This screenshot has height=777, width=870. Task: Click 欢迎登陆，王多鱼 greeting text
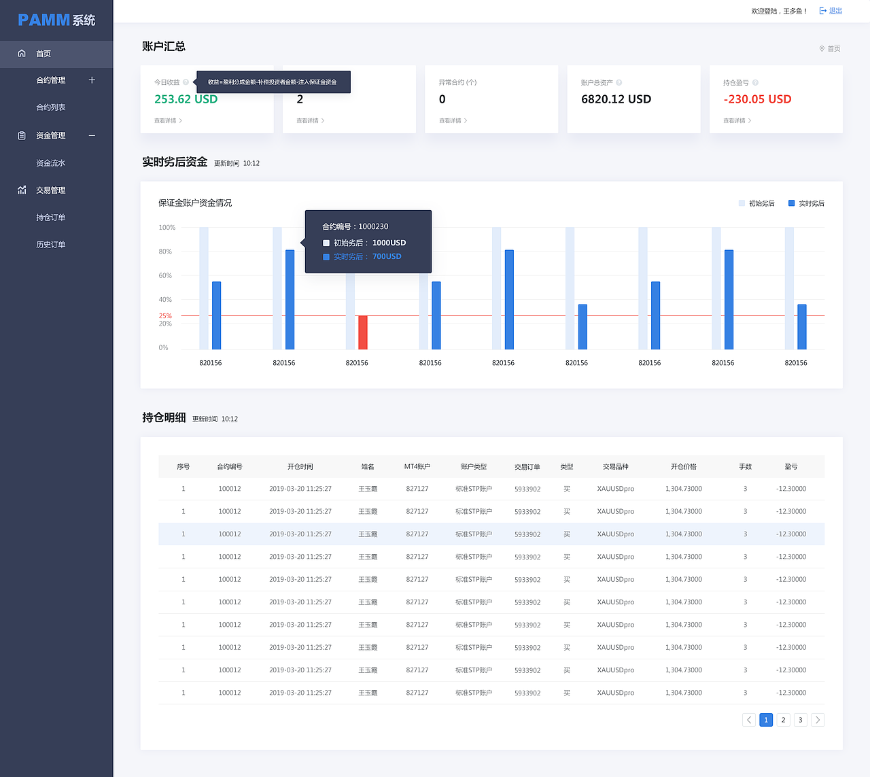(779, 11)
